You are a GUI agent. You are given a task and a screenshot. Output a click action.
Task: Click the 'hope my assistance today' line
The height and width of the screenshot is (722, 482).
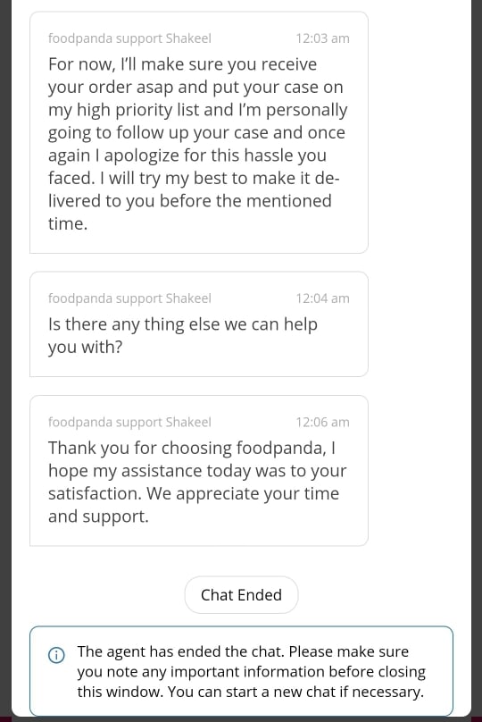pyautogui.click(x=197, y=471)
